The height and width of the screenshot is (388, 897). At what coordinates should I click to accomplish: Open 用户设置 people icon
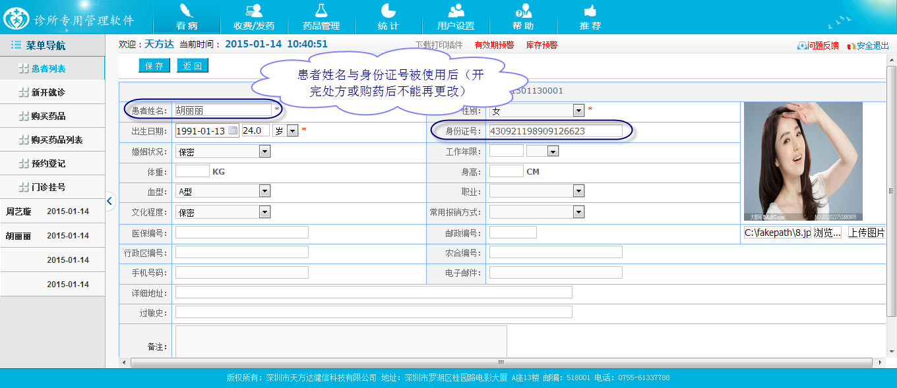(456, 11)
